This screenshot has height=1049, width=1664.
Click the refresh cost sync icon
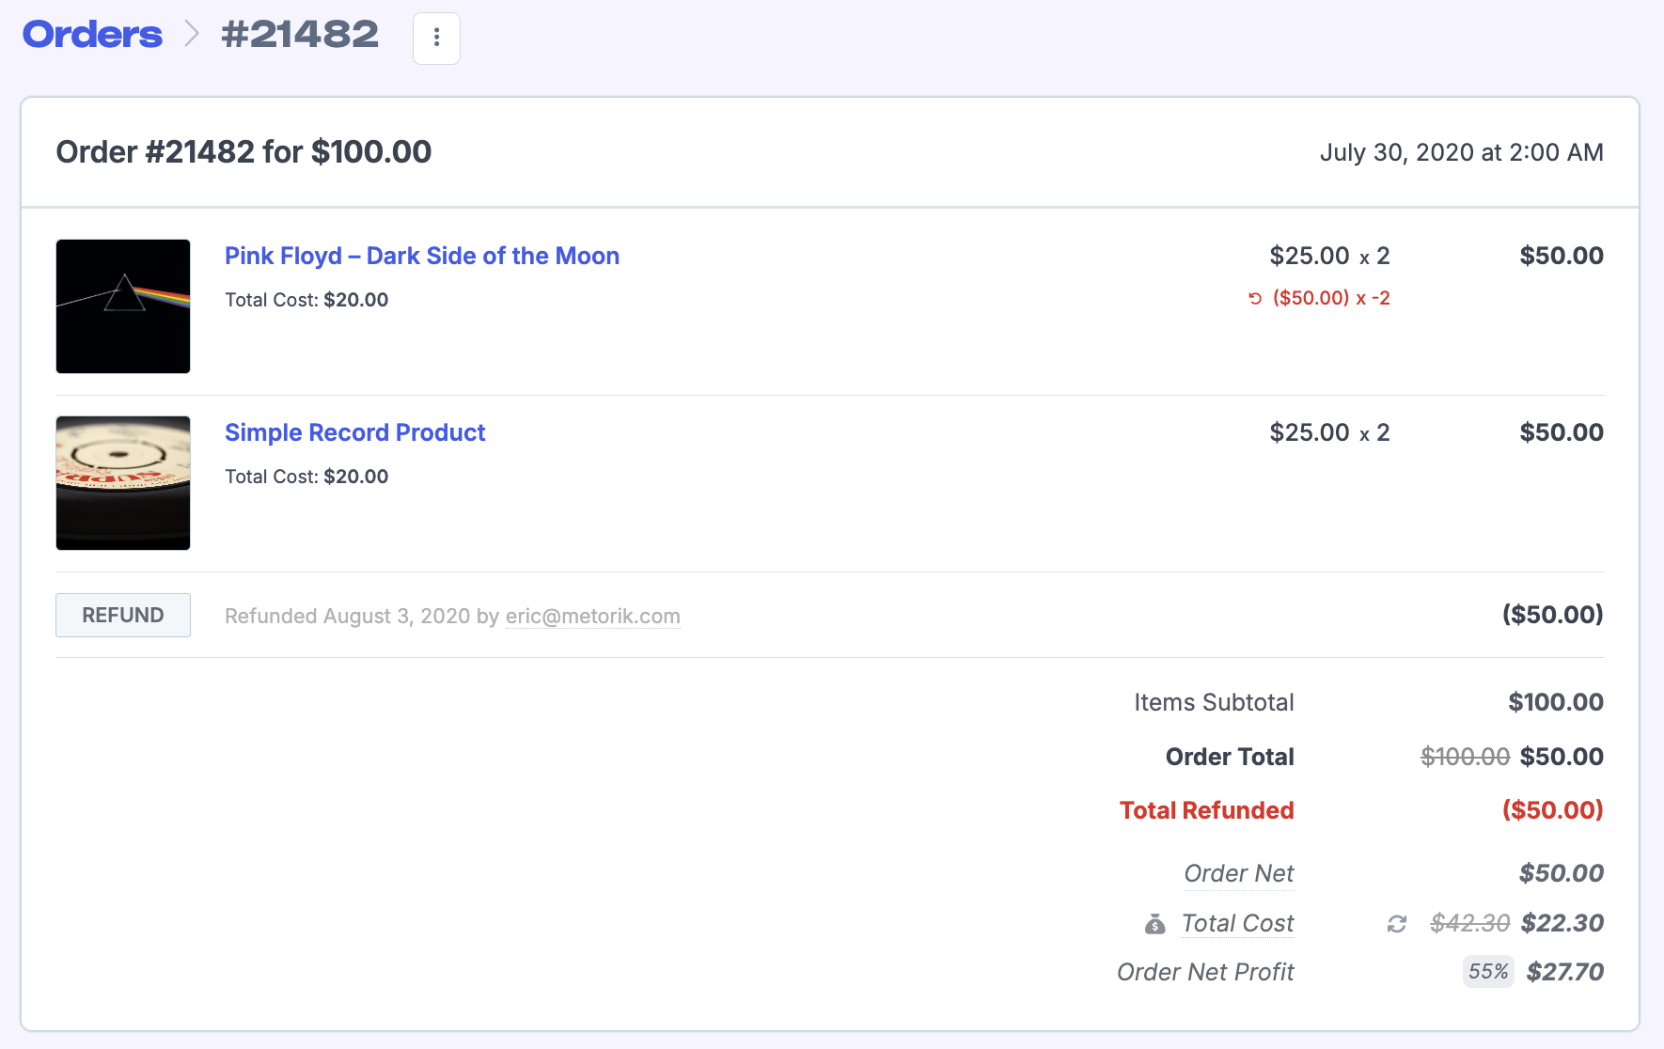coord(1397,924)
